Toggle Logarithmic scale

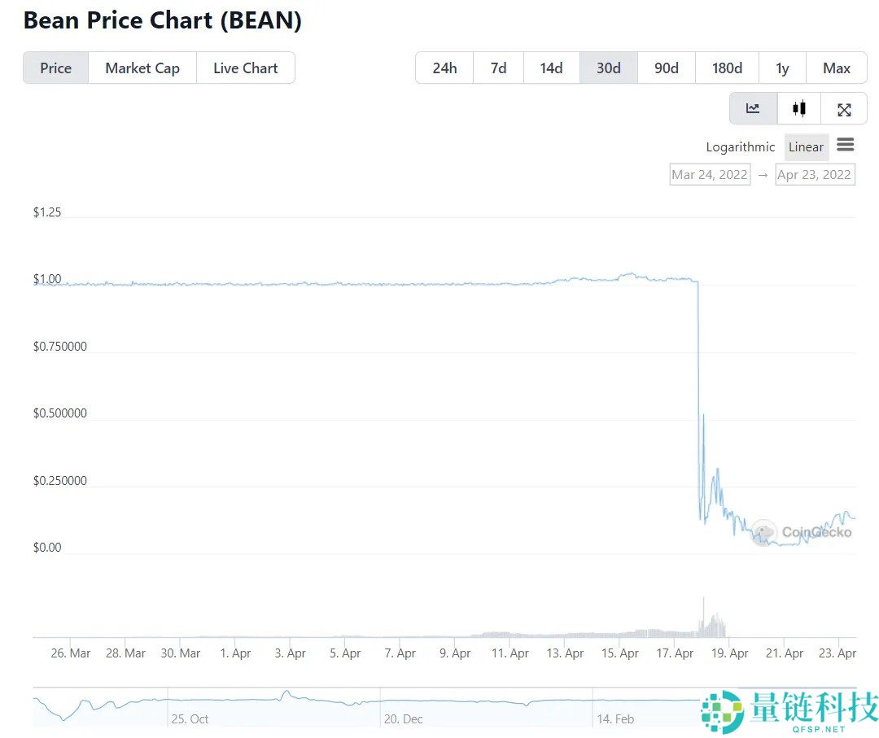pyautogui.click(x=740, y=147)
